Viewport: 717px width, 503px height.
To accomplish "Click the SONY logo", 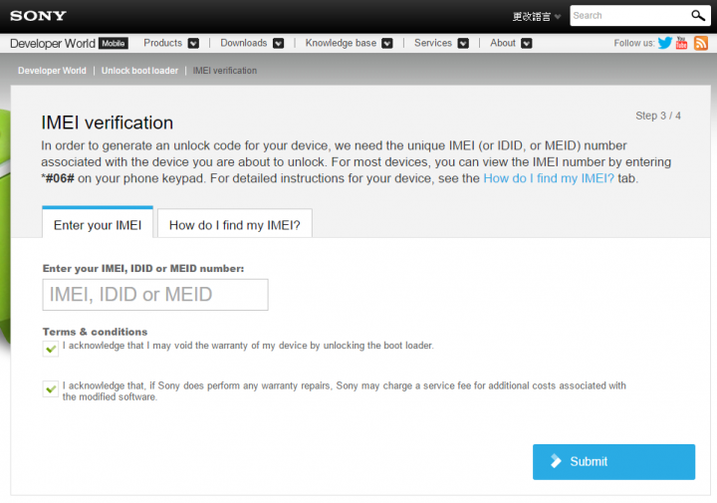I will pyautogui.click(x=39, y=16).
